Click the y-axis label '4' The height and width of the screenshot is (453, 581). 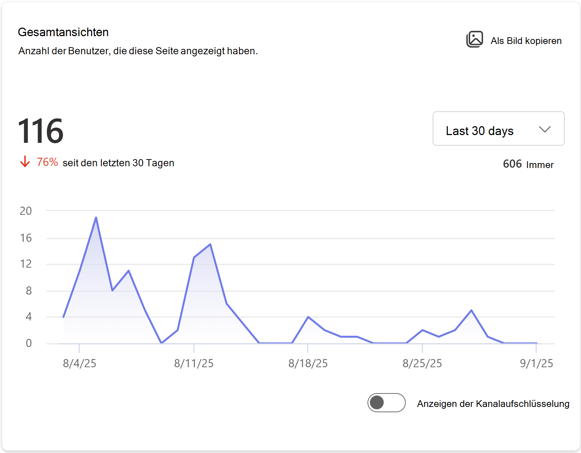[29, 317]
